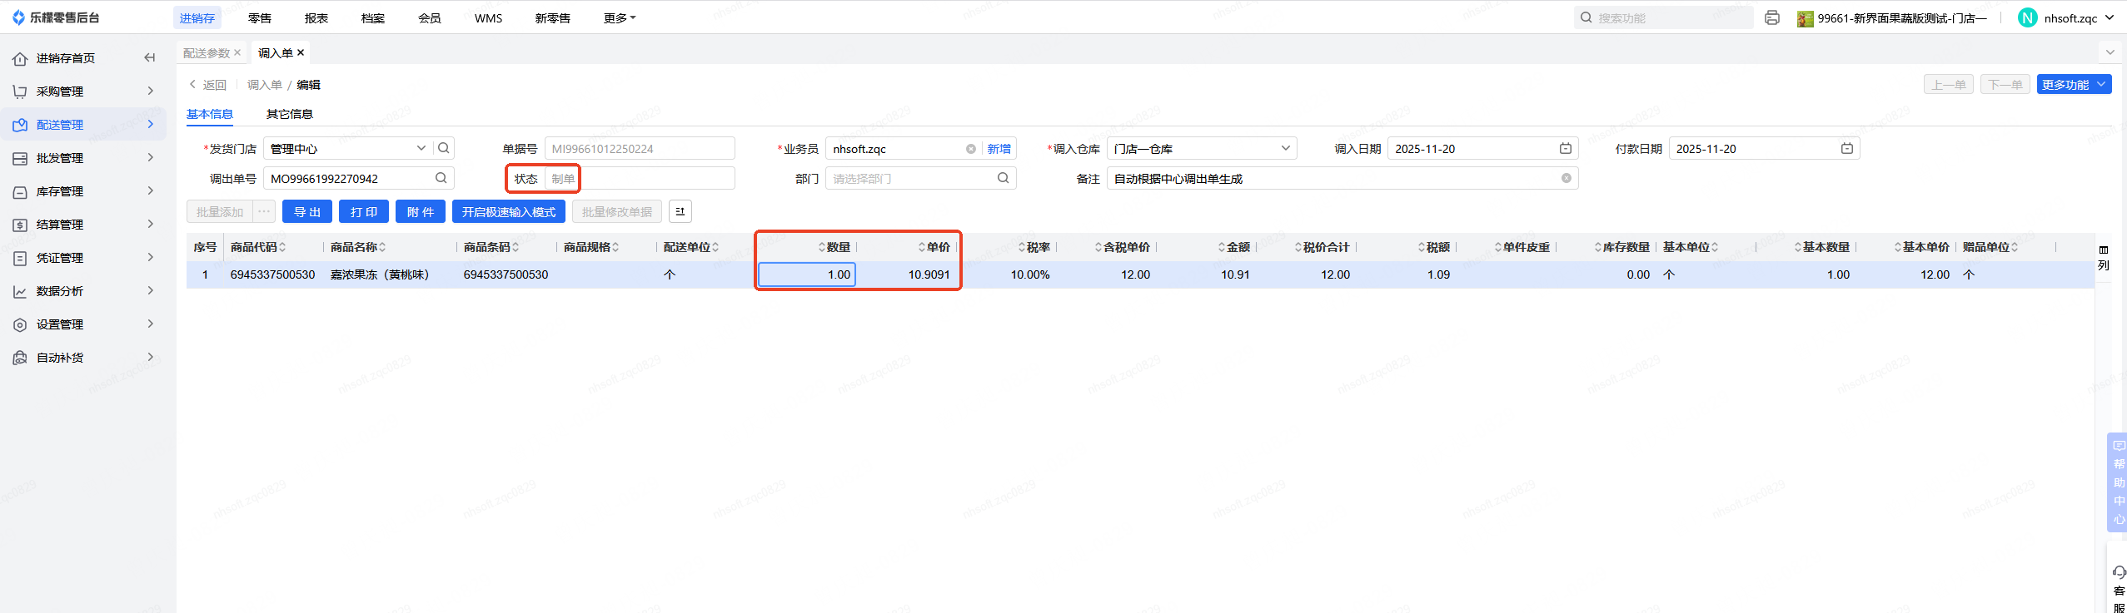Open 结算管理 via its sidebar icon

(x=20, y=225)
